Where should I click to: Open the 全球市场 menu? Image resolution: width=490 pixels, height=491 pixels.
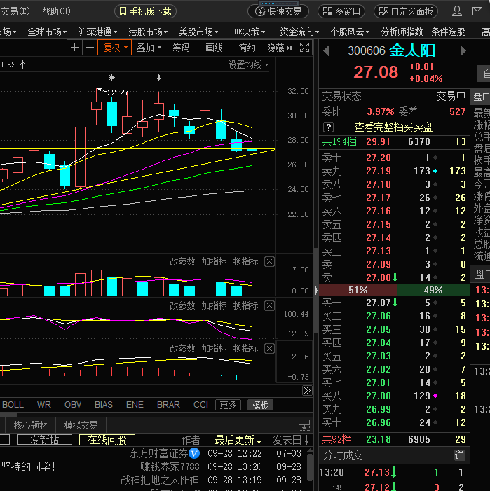(47, 32)
